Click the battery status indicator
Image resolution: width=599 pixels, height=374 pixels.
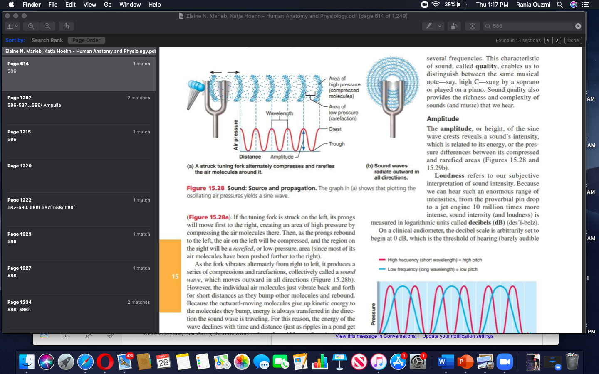click(x=455, y=5)
